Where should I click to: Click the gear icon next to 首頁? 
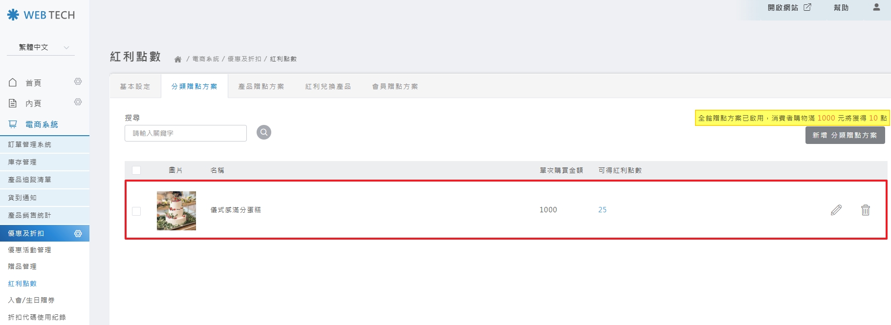coord(78,81)
